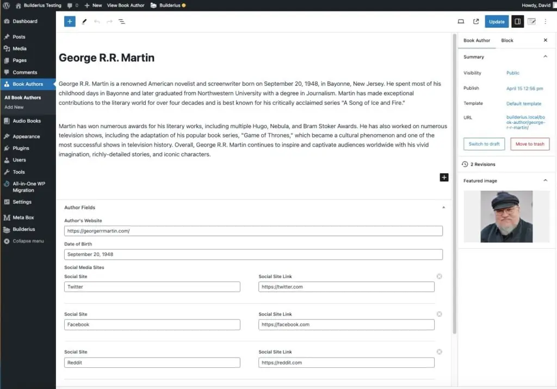
Task: Click the Undo arrow icon
Action: pyautogui.click(x=98, y=21)
